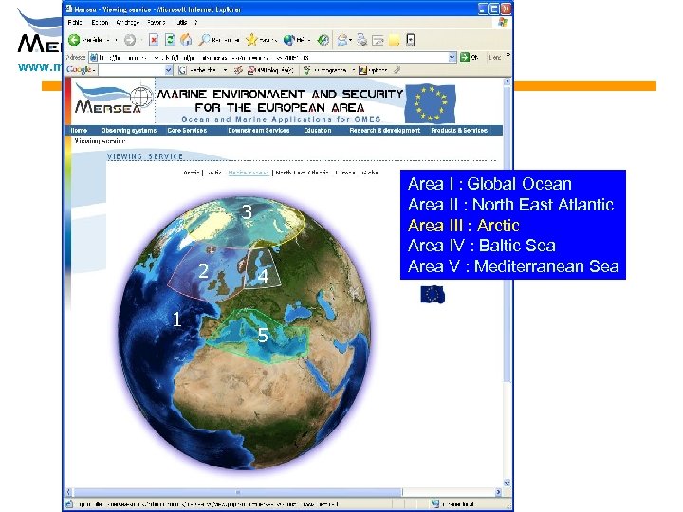Stop page loading with red X icon

(x=154, y=40)
